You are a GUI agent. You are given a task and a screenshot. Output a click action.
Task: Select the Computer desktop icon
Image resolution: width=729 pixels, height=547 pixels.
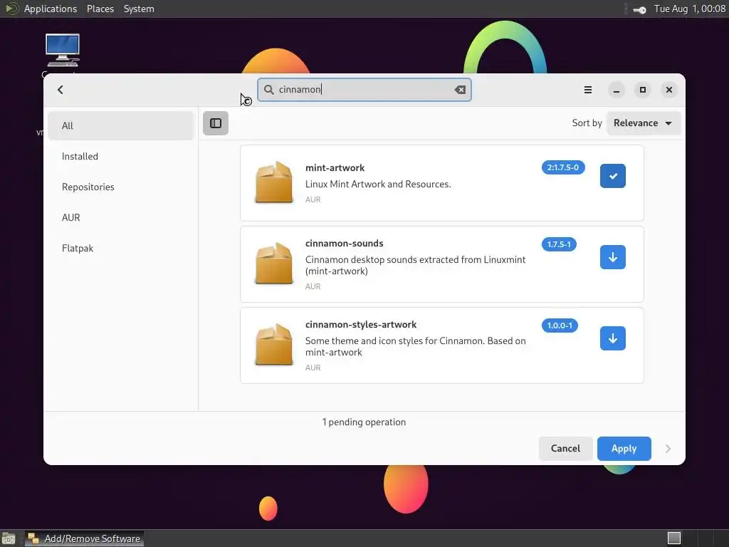click(63, 51)
